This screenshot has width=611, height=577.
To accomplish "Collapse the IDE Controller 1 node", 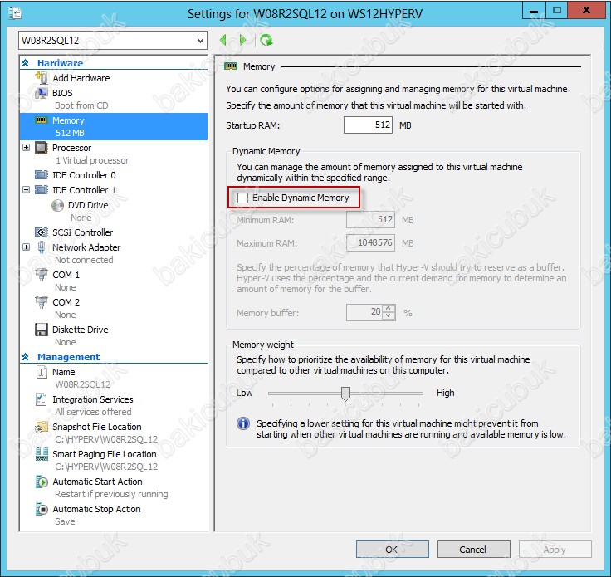I will click(x=26, y=190).
